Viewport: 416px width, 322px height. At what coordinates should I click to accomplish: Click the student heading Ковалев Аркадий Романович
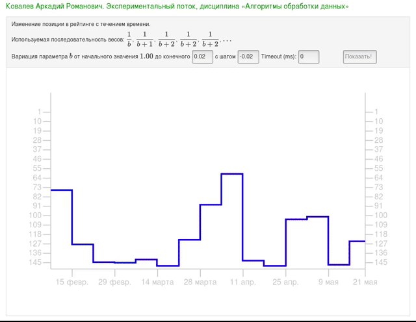pos(54,6)
